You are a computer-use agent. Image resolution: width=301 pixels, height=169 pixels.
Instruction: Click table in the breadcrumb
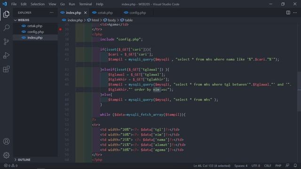[x=128, y=20]
